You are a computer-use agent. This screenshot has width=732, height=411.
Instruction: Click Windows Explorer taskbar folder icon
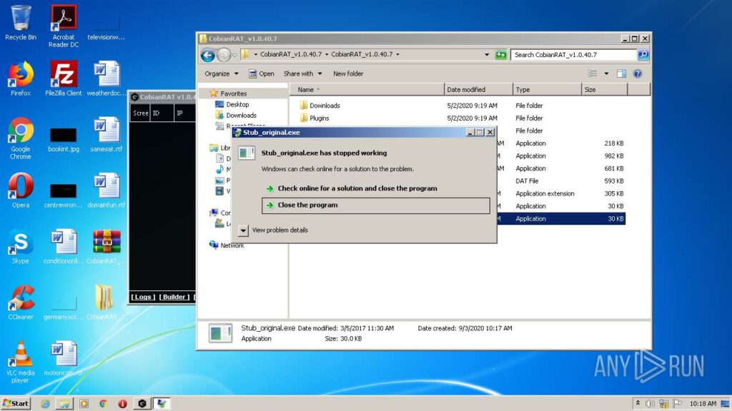[x=64, y=404]
